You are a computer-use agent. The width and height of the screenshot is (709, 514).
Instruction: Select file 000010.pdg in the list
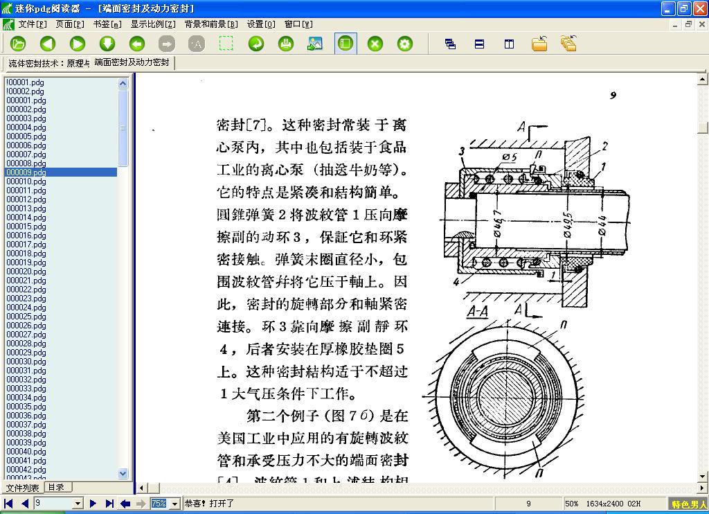26,181
